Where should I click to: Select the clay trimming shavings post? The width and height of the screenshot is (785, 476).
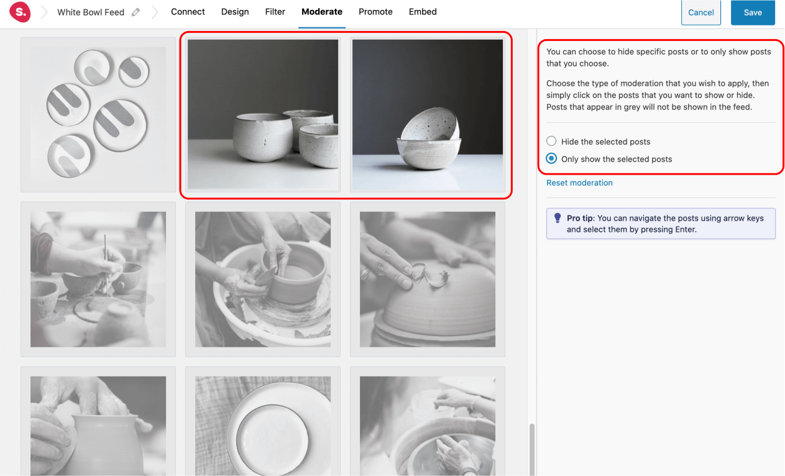point(428,280)
